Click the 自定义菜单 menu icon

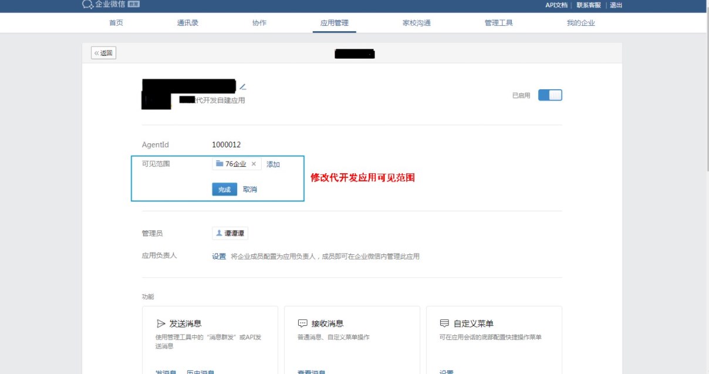(444, 324)
